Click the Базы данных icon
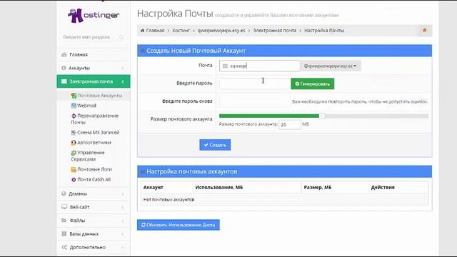 click(64, 233)
